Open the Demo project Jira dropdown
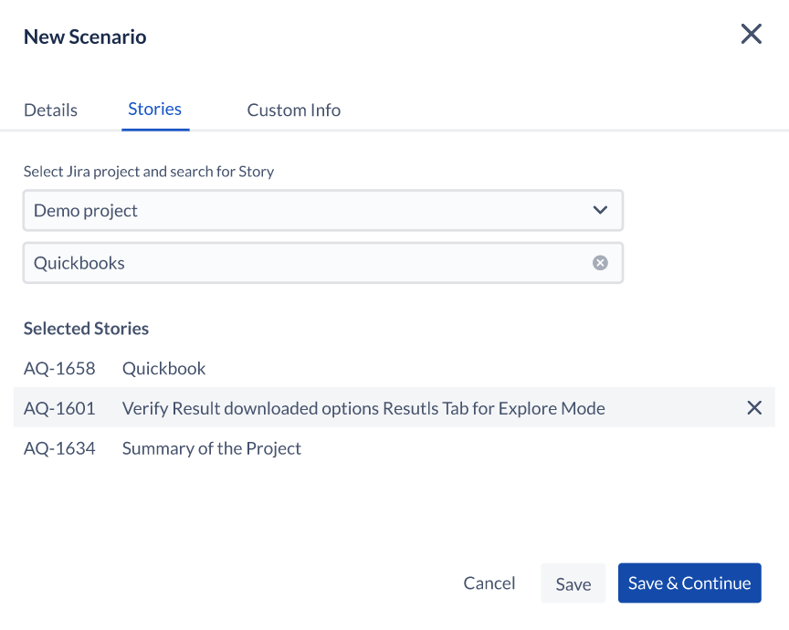The image size is (789, 630). [x=323, y=210]
